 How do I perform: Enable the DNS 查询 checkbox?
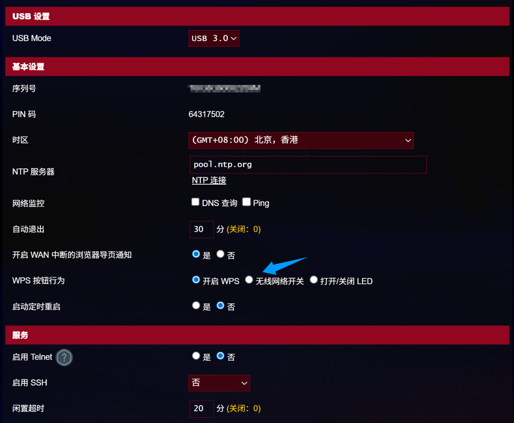click(195, 202)
